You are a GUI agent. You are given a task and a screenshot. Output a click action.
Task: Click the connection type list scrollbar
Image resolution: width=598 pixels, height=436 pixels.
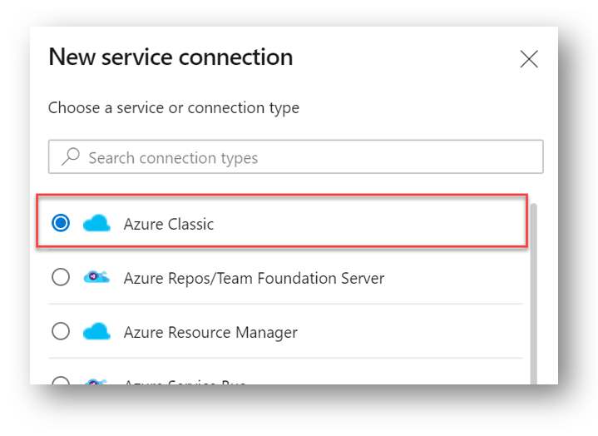[534, 294]
